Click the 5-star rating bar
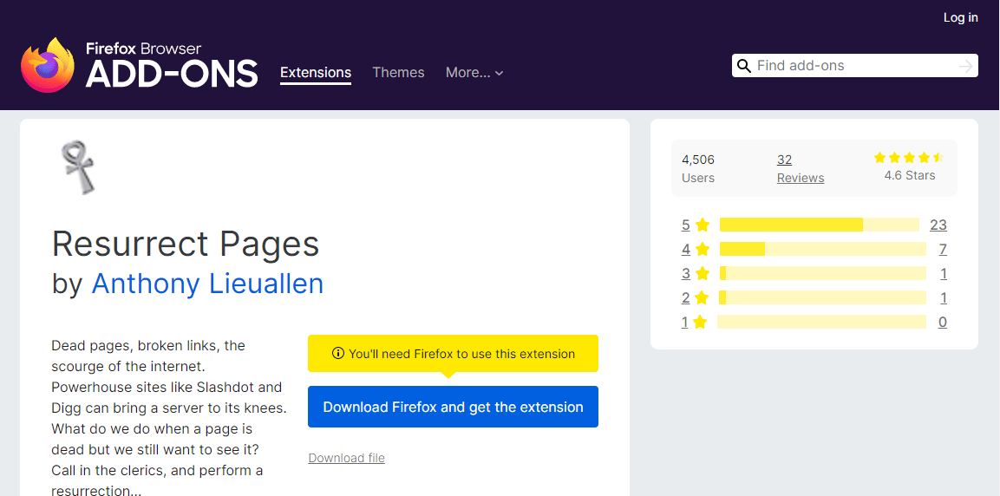The width and height of the screenshot is (1000, 496). click(819, 225)
